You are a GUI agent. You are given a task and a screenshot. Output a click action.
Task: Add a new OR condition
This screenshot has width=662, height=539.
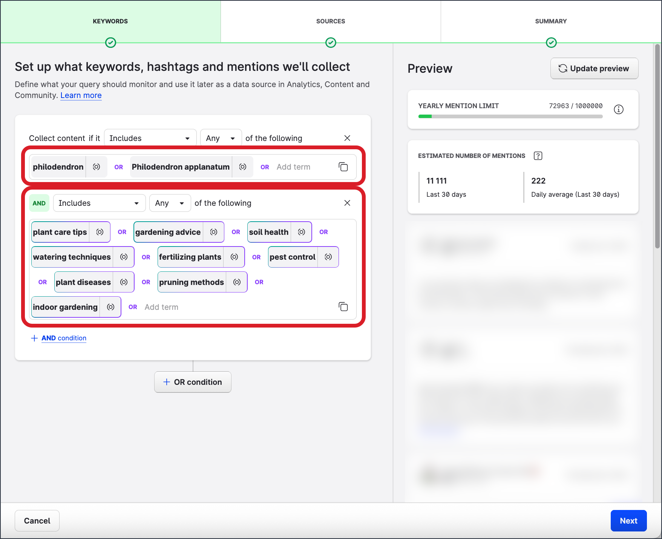point(193,382)
